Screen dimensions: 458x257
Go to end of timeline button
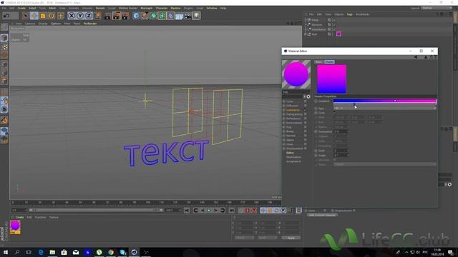coord(232,211)
